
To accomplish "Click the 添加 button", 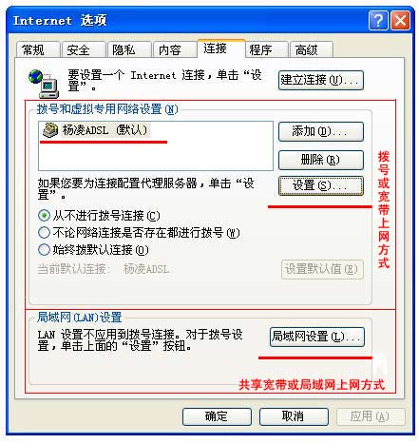I will coord(321,131).
